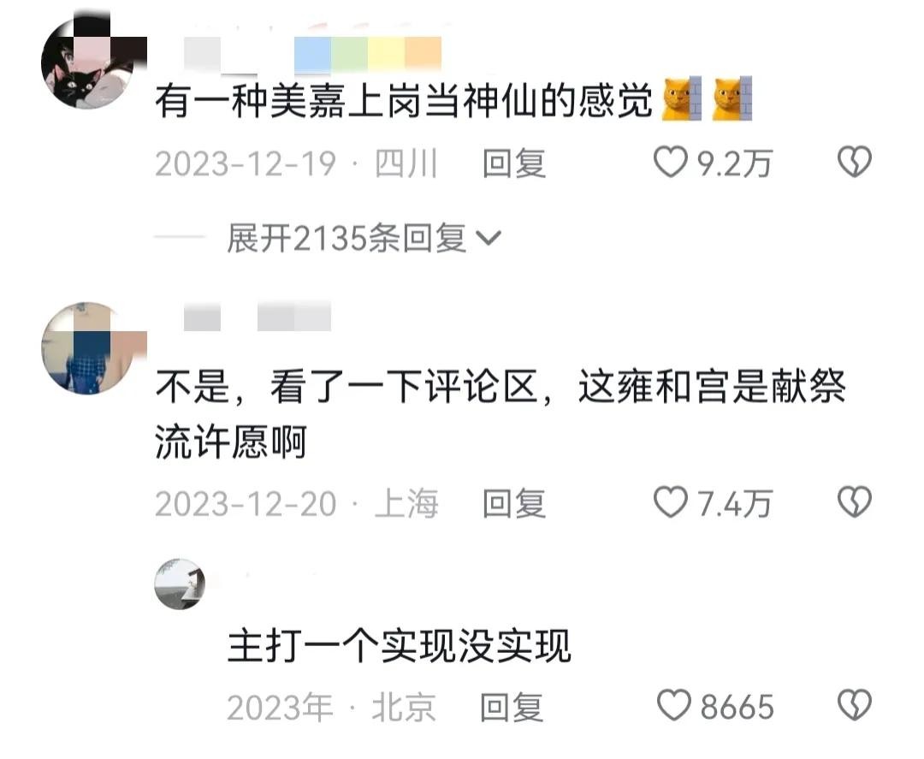Dislike the comment from 四川
This screenshot has width=924, height=759.
[x=855, y=162]
